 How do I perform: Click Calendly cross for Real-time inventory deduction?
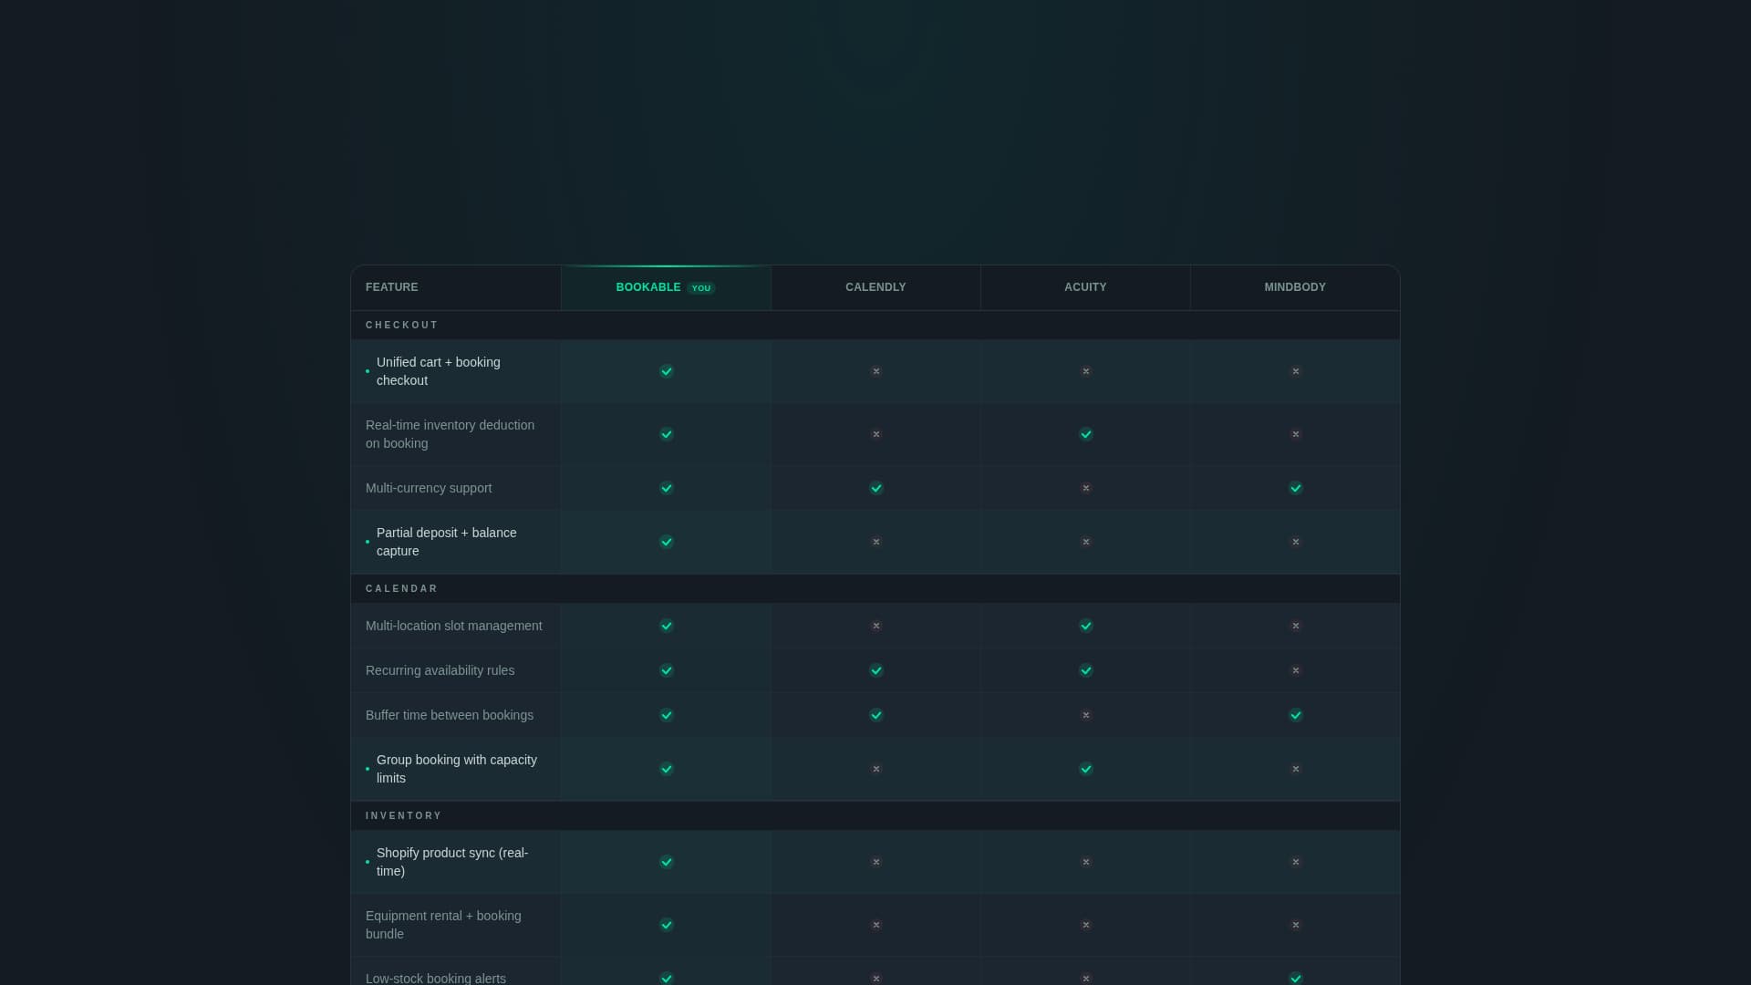[x=876, y=434]
